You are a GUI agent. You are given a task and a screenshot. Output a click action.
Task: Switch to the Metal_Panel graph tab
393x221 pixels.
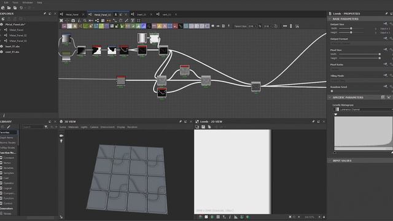coord(72,15)
